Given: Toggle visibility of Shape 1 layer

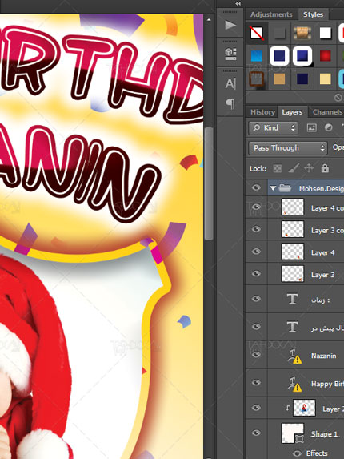Looking at the screenshot, I should click(x=256, y=433).
